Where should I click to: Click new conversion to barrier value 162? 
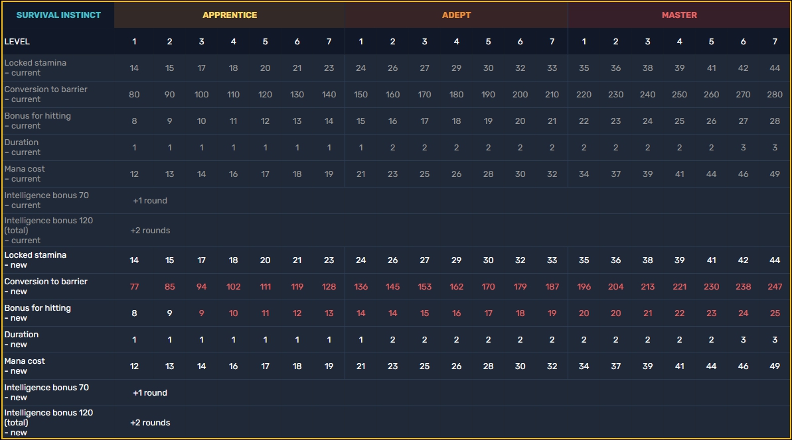click(457, 287)
